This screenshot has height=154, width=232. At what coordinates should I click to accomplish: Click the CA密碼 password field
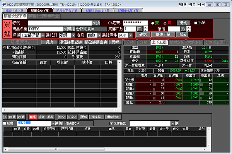(x=135, y=23)
